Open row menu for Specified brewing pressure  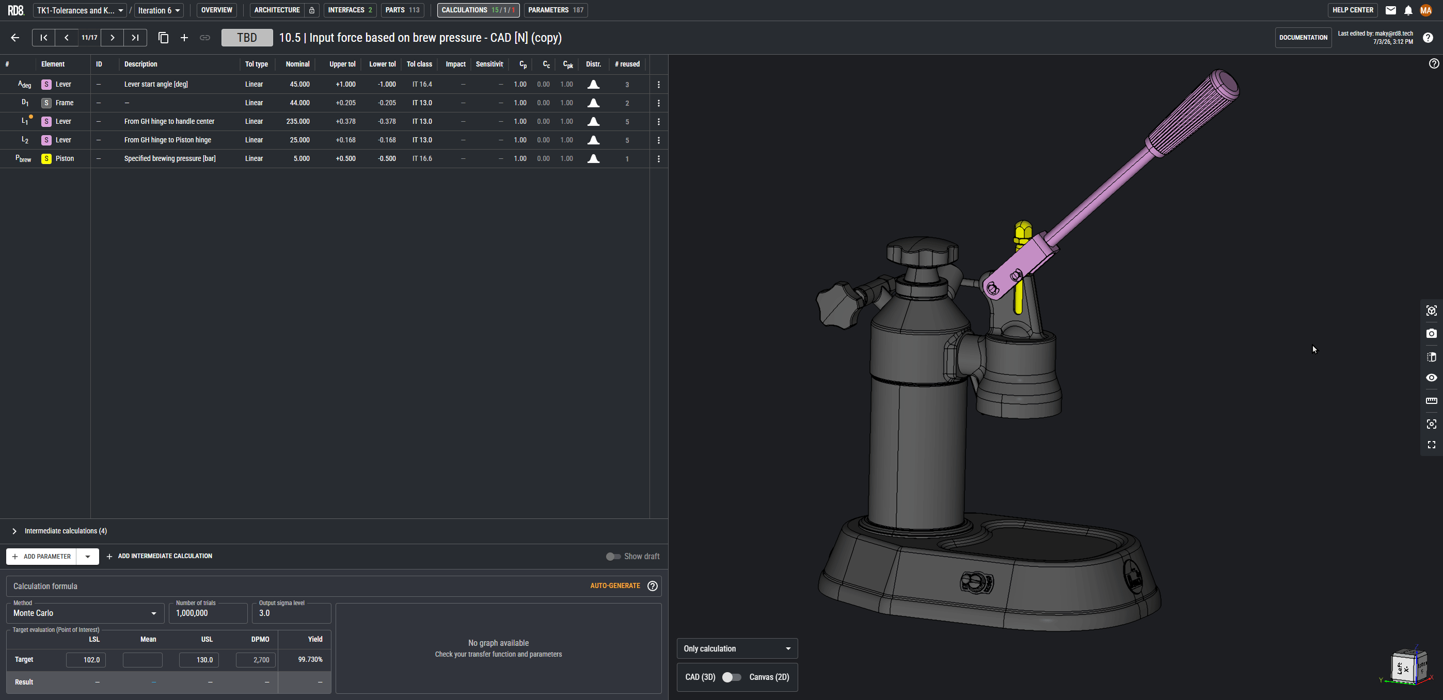pyautogui.click(x=659, y=159)
